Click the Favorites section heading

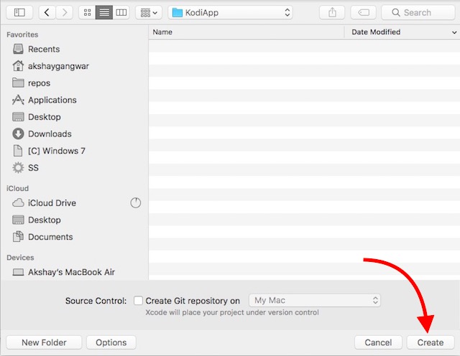tap(22, 34)
